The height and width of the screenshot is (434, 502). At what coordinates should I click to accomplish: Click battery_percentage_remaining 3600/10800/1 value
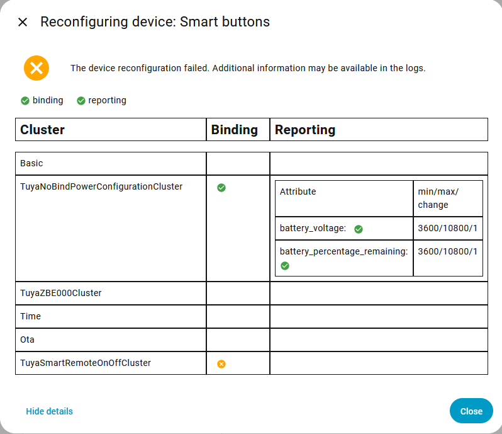click(447, 251)
